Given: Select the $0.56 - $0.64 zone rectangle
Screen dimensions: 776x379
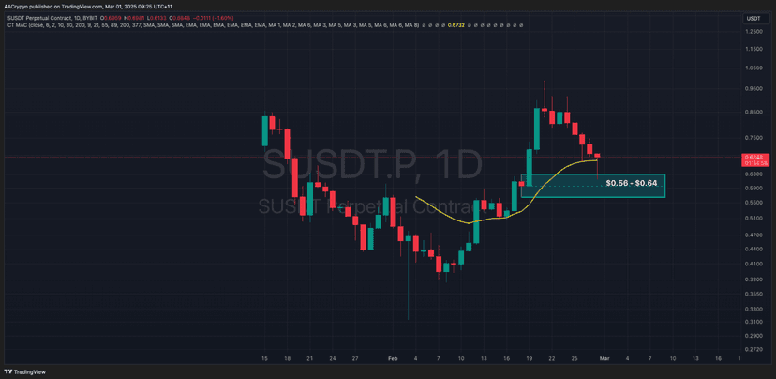Looking at the screenshot, I should 593,186.
